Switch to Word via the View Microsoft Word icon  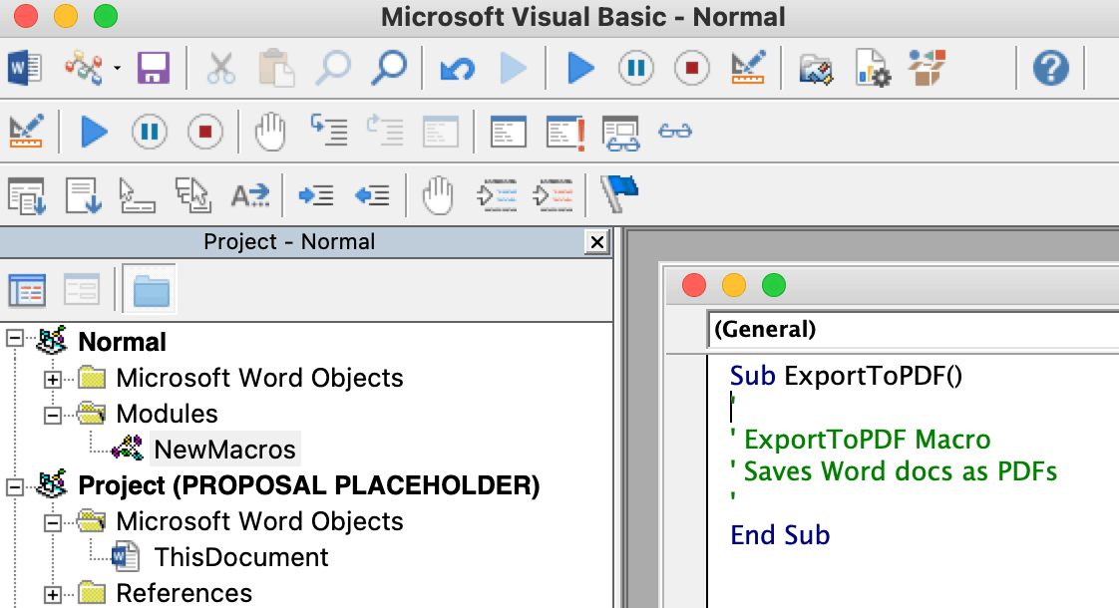[25, 69]
